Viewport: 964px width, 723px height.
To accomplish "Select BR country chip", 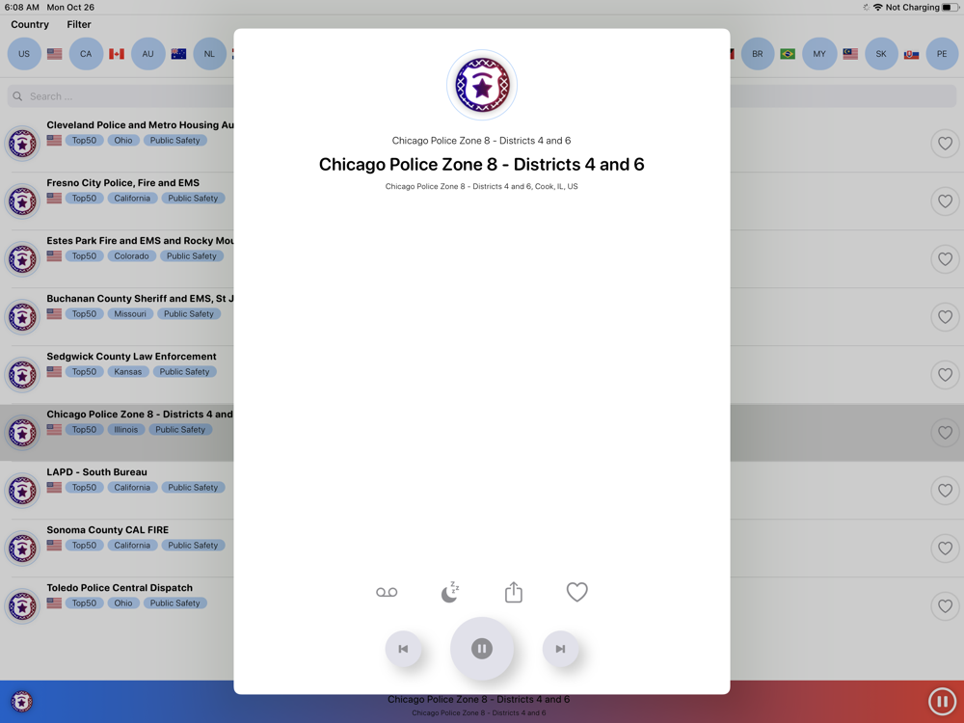I will [x=758, y=53].
